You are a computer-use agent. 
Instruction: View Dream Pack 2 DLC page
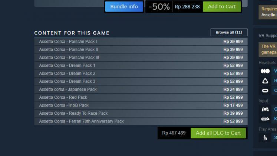tap(141, 74)
